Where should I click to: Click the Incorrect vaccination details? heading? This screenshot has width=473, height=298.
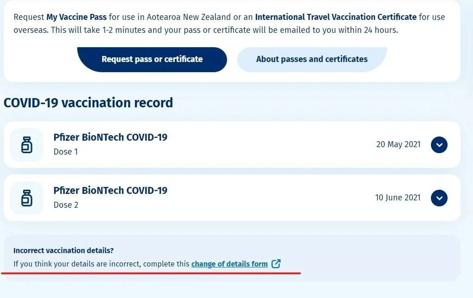click(63, 250)
